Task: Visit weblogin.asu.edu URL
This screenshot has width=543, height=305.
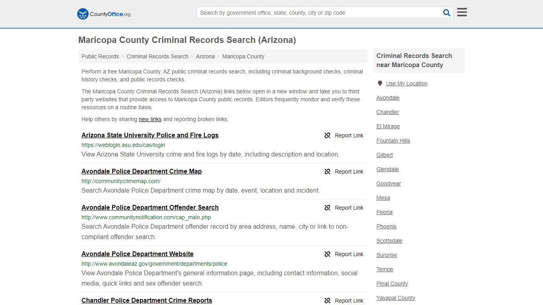Action: pyautogui.click(x=123, y=145)
